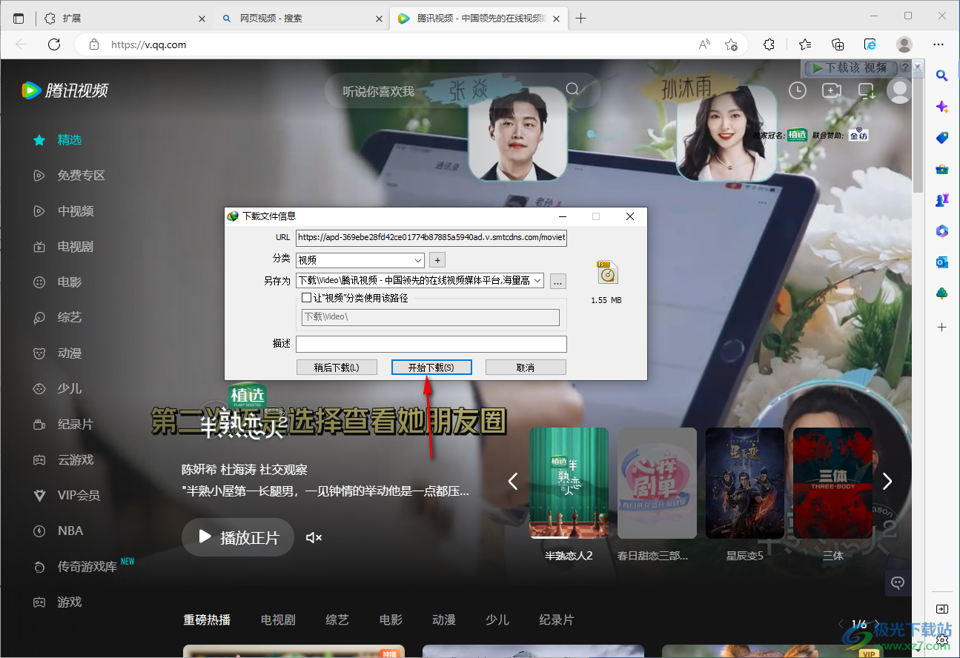960x658 pixels.
Task: Expand the 分类 category dropdown
Action: [417, 260]
